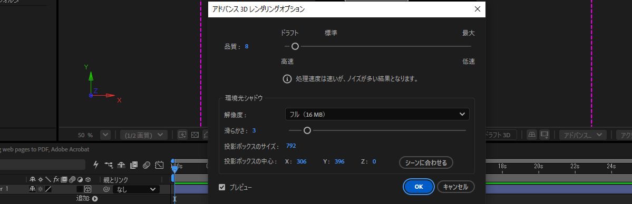Click the 24s mark on the time ruler
Screen dimensions: 632x204
point(611,166)
